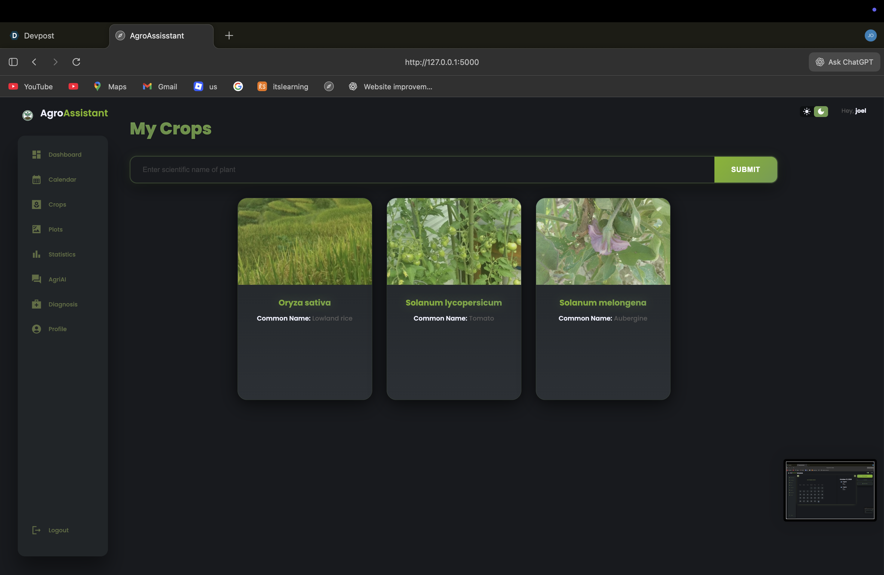
Task: Select the Plots image icon
Action: tap(36, 229)
